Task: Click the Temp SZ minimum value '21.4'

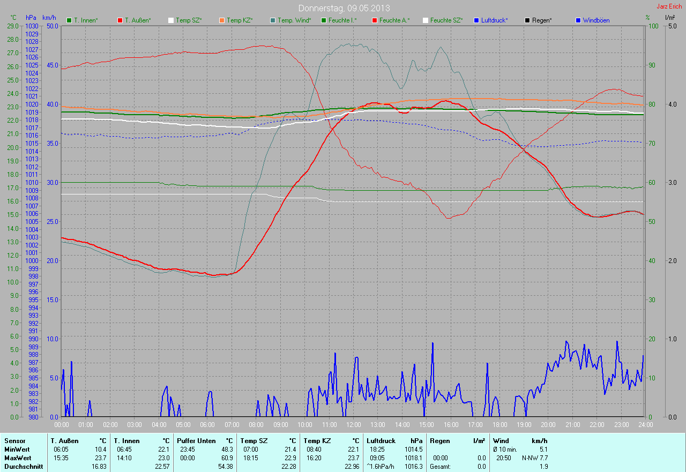Action: 290,449
